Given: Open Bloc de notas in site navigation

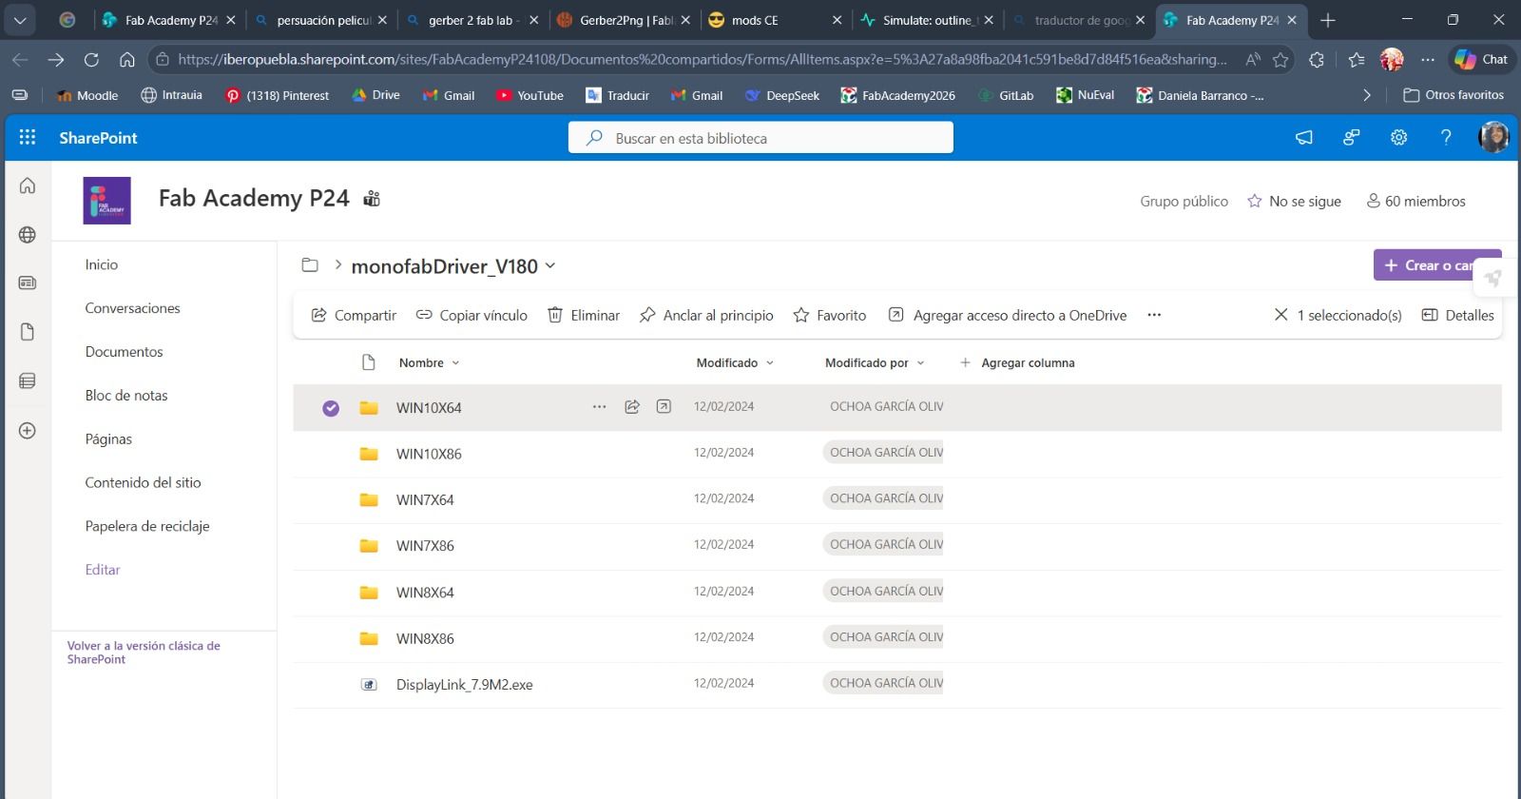Looking at the screenshot, I should coord(126,396).
